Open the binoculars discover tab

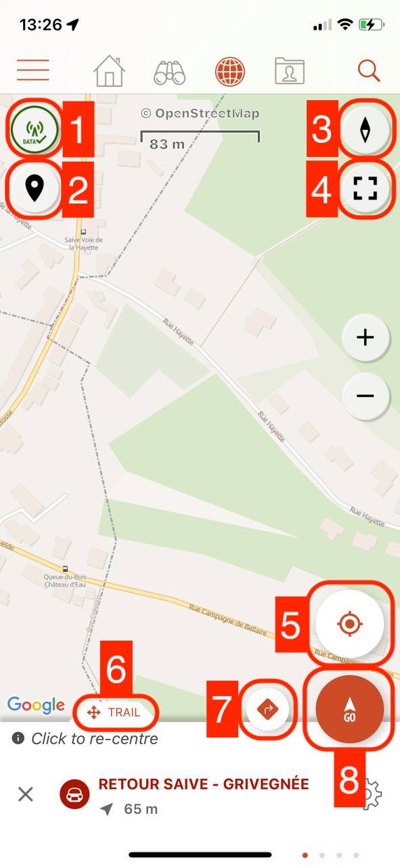pos(169,71)
